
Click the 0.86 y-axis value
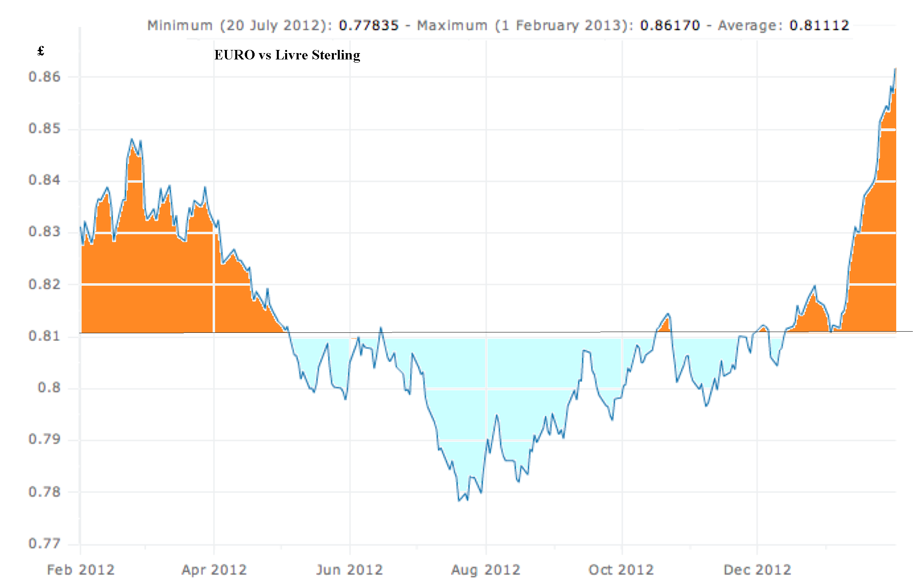[45, 76]
